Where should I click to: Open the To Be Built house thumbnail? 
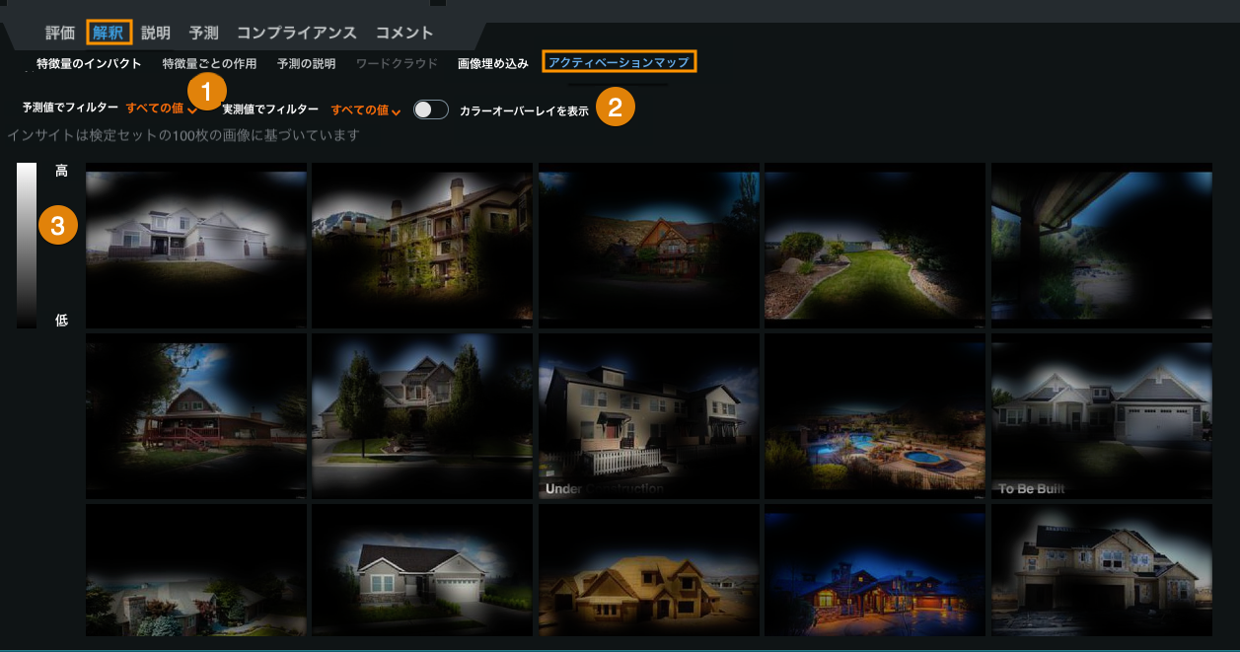(x=1102, y=416)
